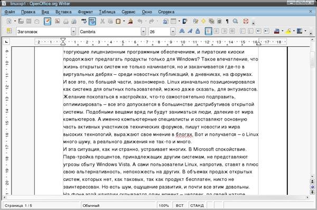Viewport: 317px width, 210px height.
Task: Print the file directly
Action: coord(66,21)
